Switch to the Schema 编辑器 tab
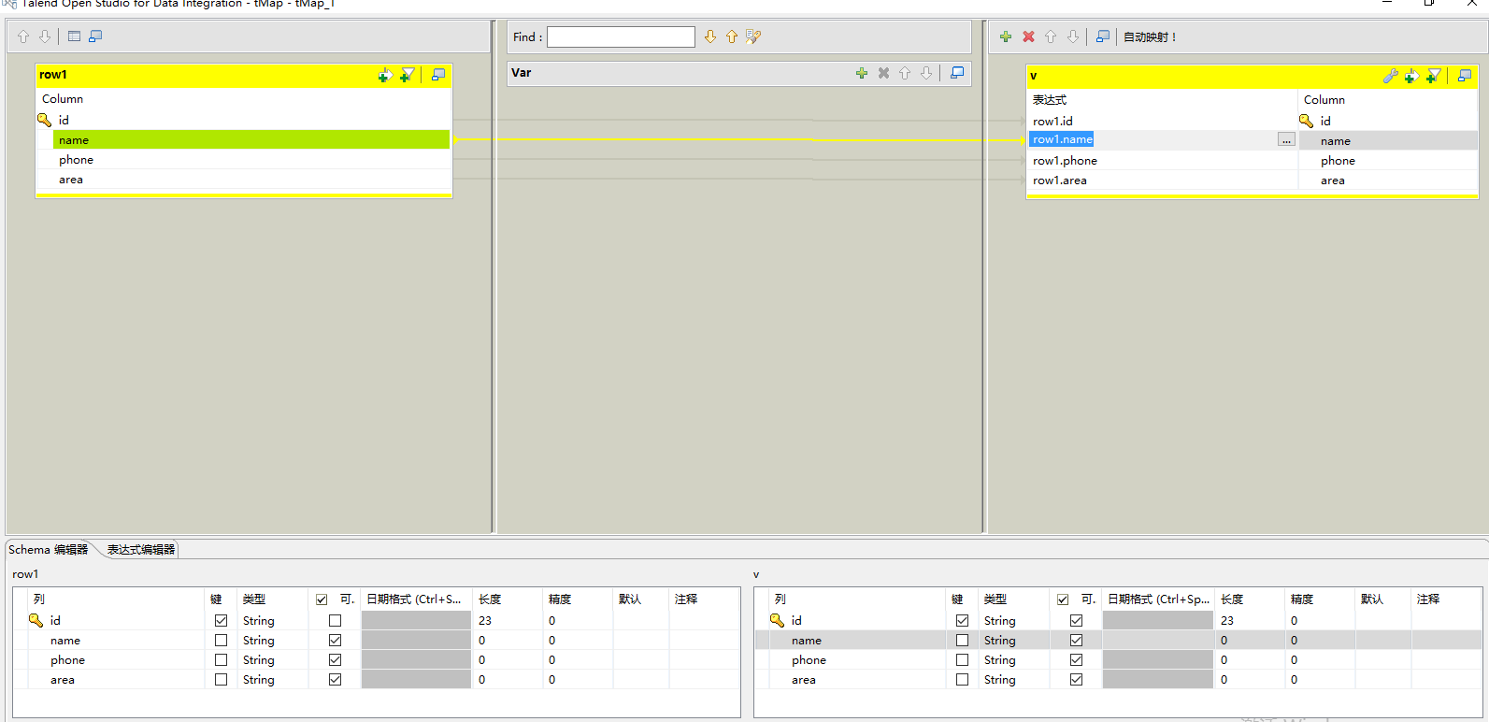Viewport: 1489px width, 722px height. pyautogui.click(x=49, y=550)
